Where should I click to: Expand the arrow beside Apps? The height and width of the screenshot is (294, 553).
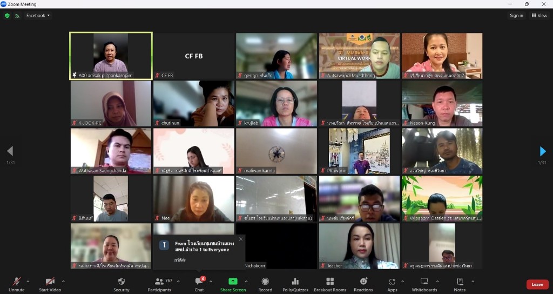pyautogui.click(x=402, y=281)
